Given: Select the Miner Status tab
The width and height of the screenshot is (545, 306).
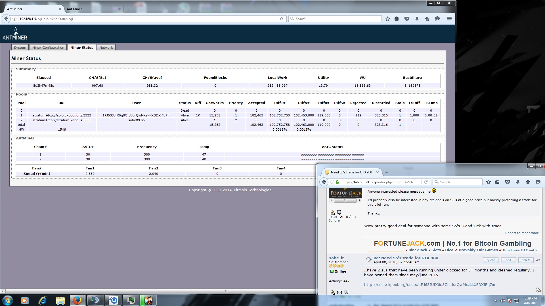Looking at the screenshot, I should [x=82, y=48].
